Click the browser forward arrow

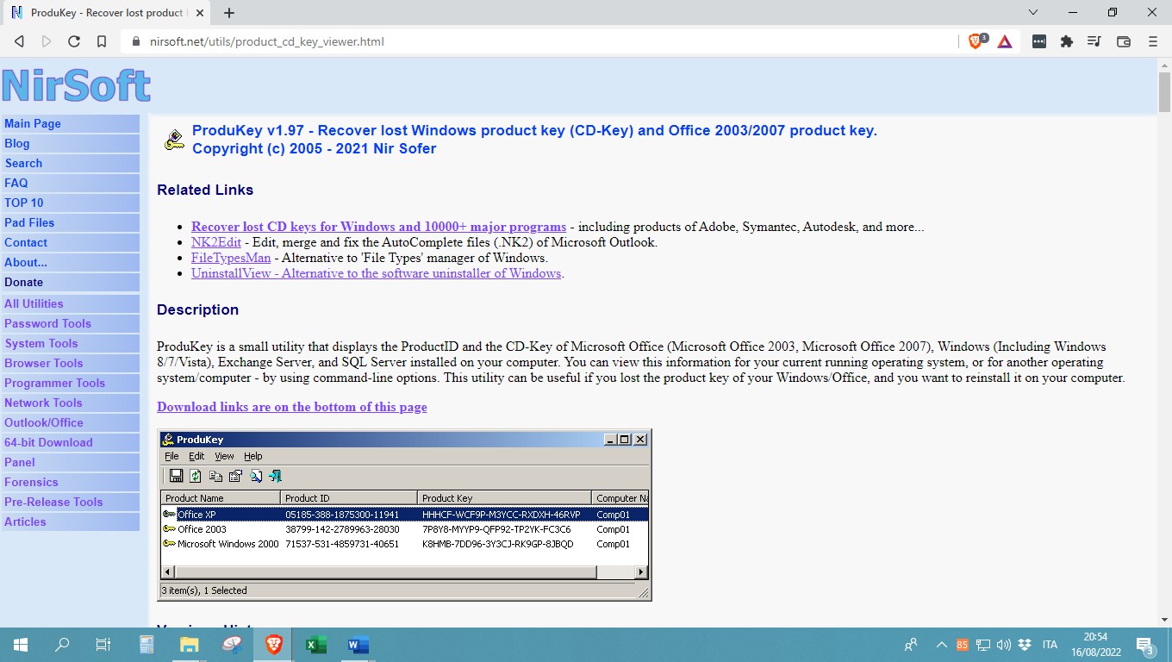pos(47,41)
